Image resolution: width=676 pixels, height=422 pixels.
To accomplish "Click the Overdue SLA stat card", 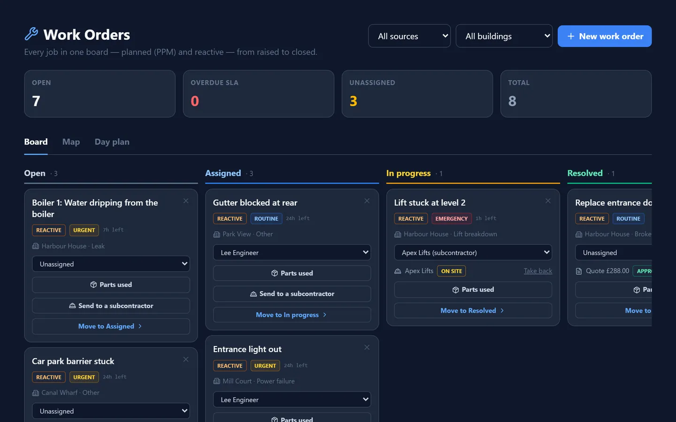I will pyautogui.click(x=259, y=94).
